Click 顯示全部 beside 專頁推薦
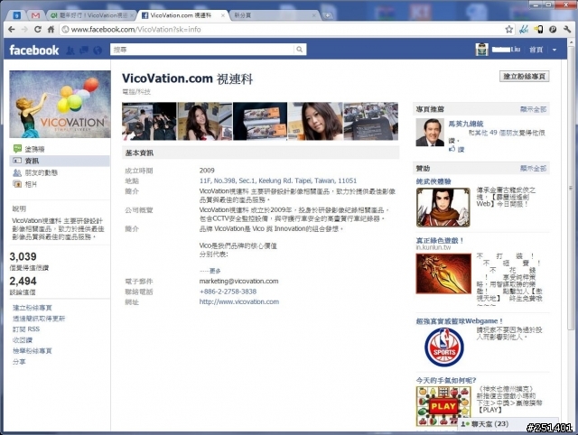This screenshot has height=435, width=578. [x=533, y=109]
